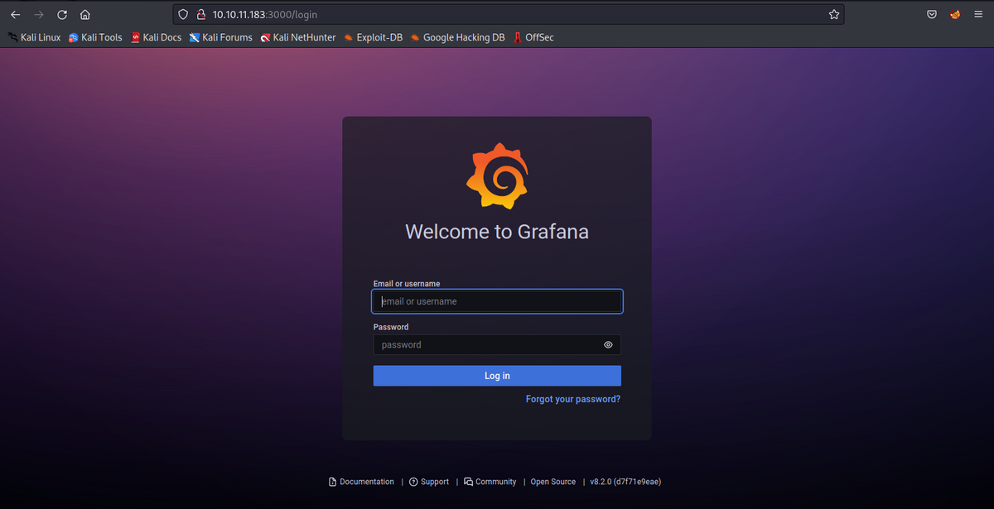Open the Google Hacking DB bookmark

click(x=457, y=37)
